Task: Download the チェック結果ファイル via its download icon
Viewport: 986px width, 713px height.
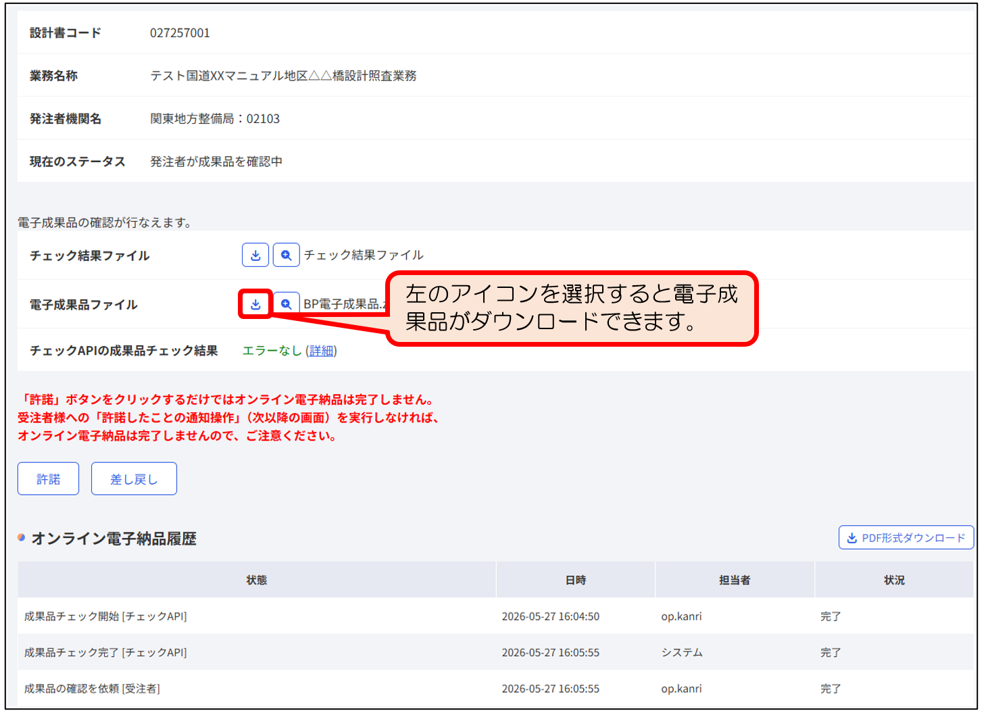Action: click(x=255, y=255)
